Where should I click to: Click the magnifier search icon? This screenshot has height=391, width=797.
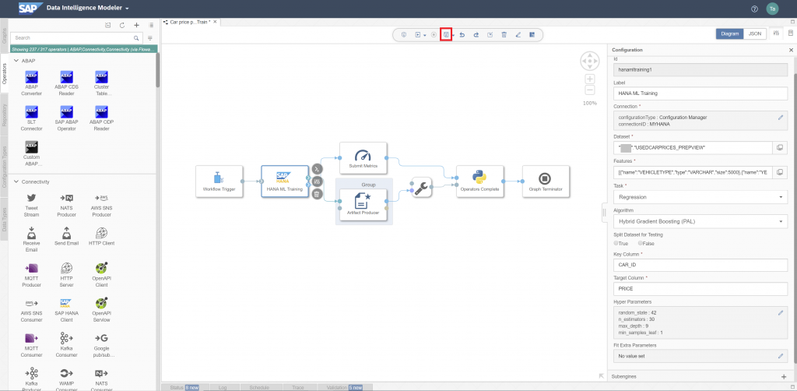point(136,37)
